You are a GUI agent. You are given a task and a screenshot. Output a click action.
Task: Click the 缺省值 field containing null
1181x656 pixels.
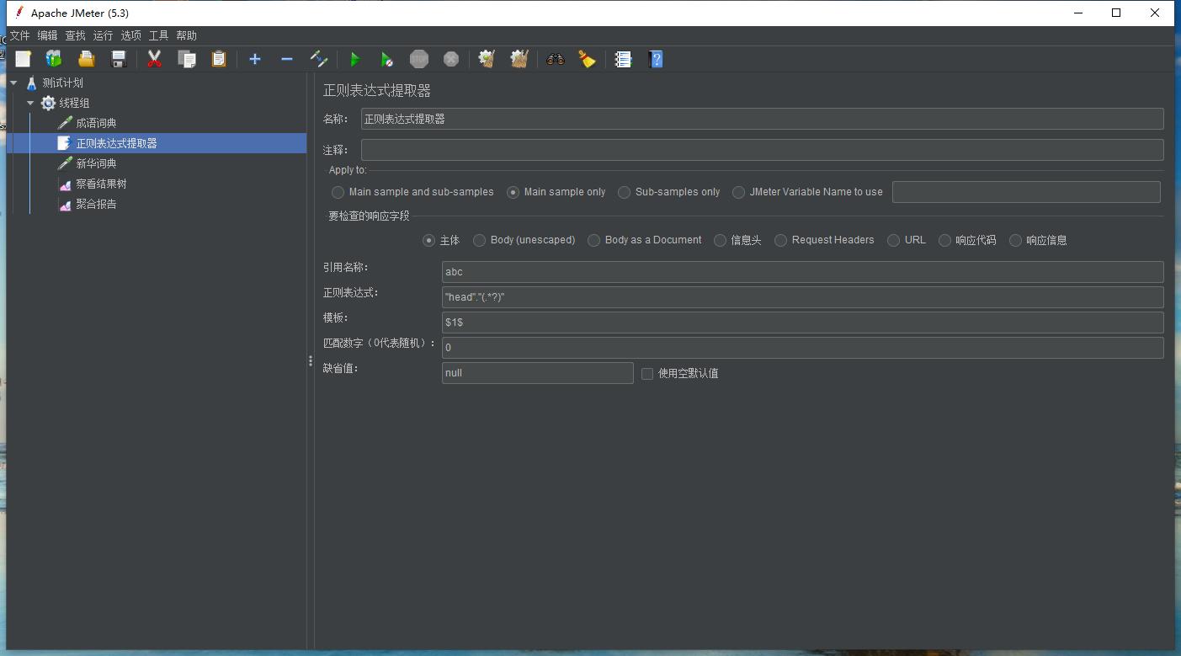click(537, 373)
